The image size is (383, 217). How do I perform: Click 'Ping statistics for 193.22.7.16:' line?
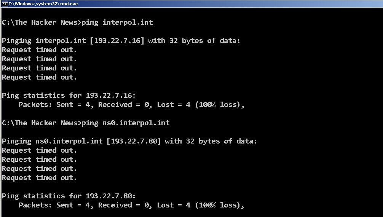click(x=69, y=96)
